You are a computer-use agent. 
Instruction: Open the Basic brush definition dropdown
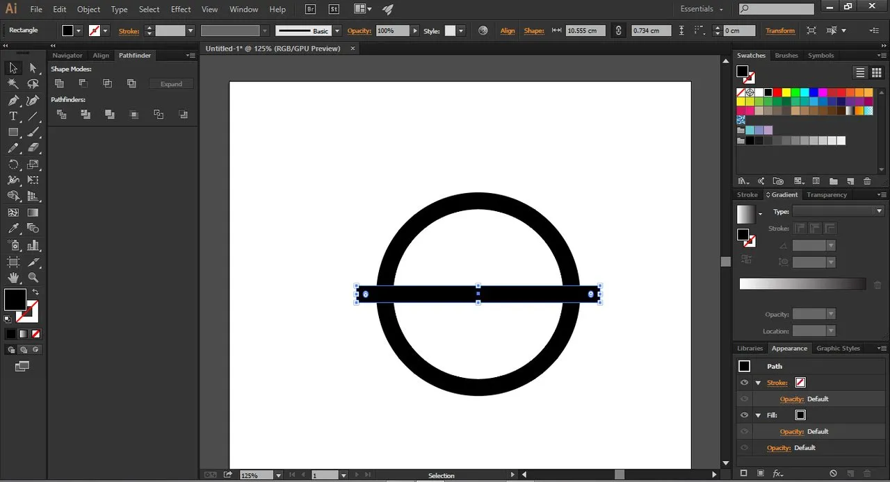337,31
